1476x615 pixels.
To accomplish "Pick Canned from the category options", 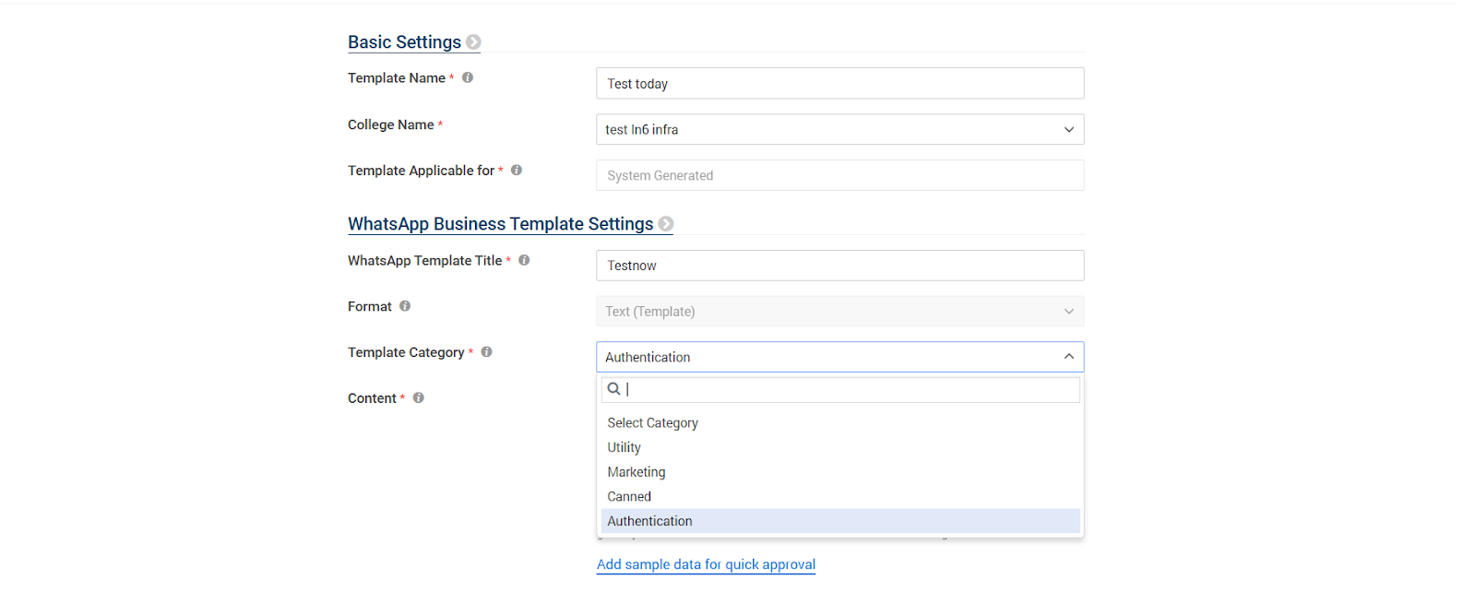I will (629, 497).
